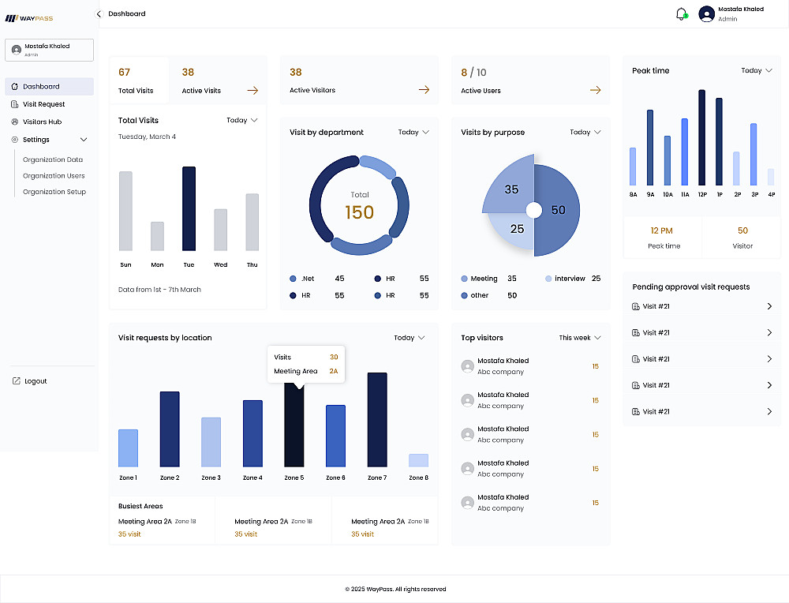Open fifth pending Visit #21 chevron
The height and width of the screenshot is (603, 789).
pyautogui.click(x=769, y=411)
